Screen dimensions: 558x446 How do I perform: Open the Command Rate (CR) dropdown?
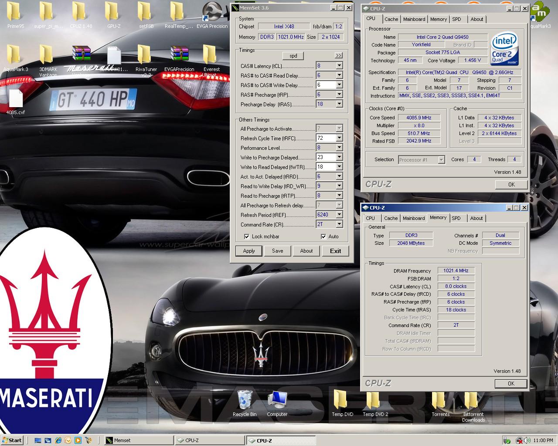click(339, 224)
